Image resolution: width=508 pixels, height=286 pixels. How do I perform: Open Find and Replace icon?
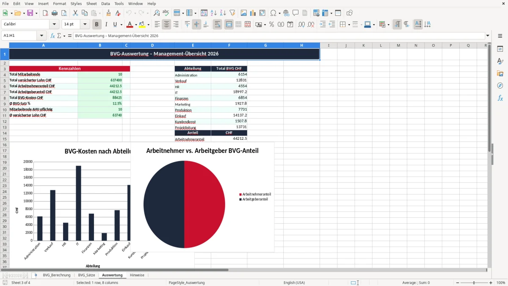157,13
